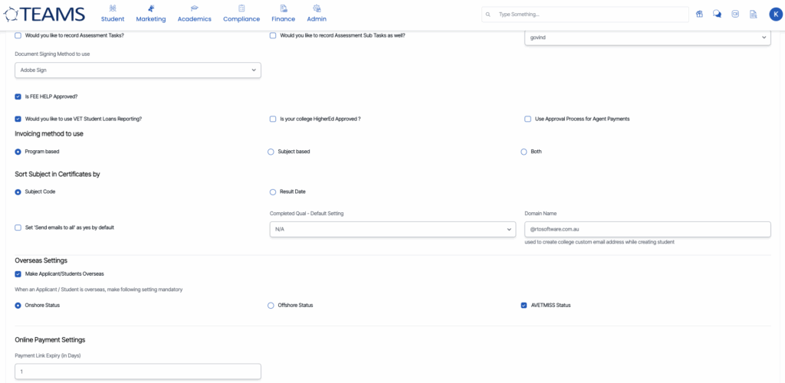Check Is your college HigherEd Approved
The image size is (785, 383).
[x=273, y=119]
